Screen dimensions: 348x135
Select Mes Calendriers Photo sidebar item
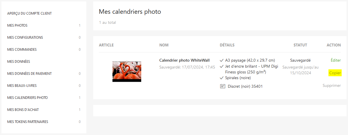[27, 98]
